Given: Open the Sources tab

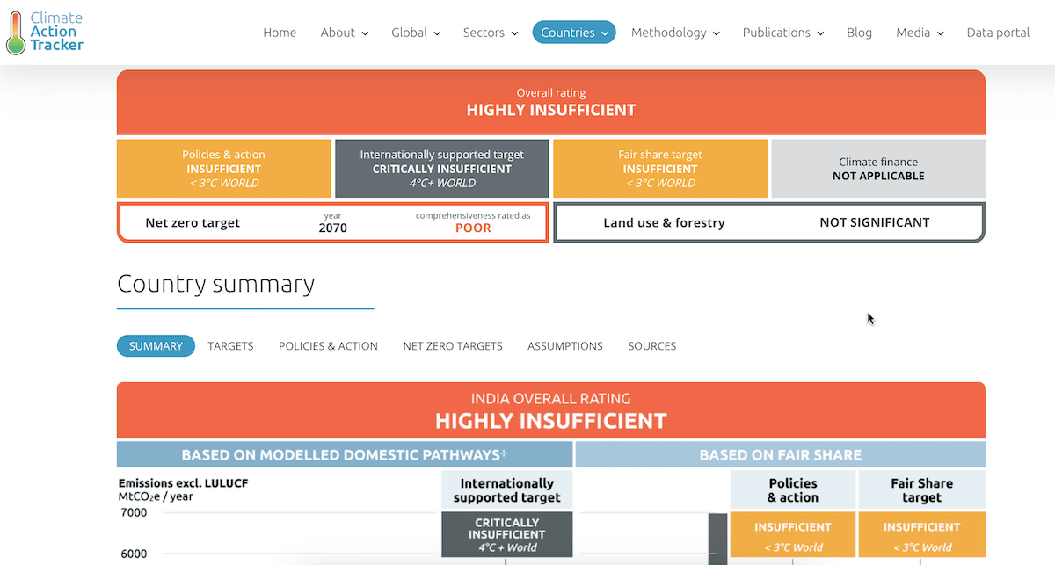Looking at the screenshot, I should 651,346.
